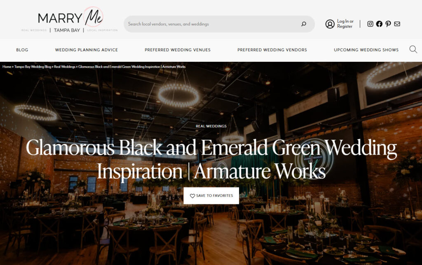
Task: Open the Facebook page icon
Action: (x=379, y=24)
